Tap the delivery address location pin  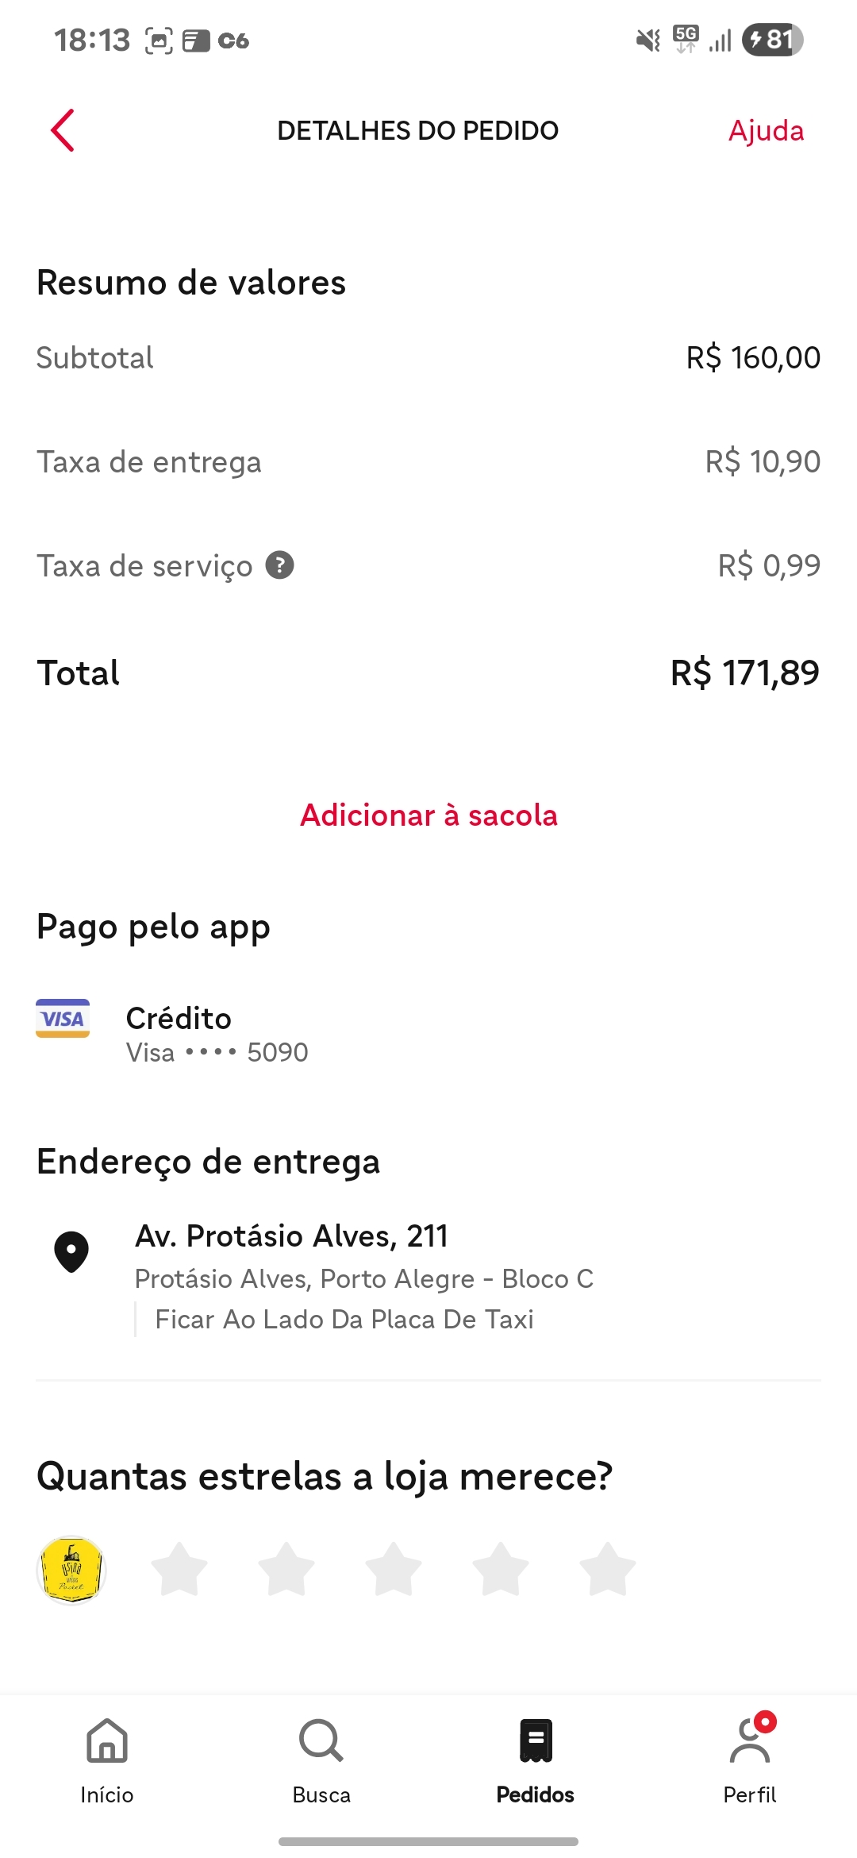click(71, 1251)
